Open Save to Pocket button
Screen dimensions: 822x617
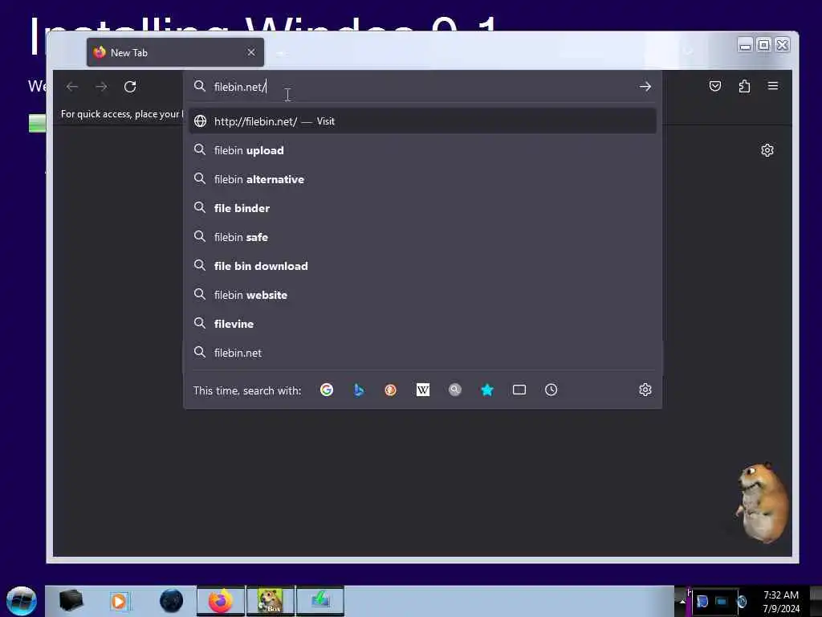point(715,86)
